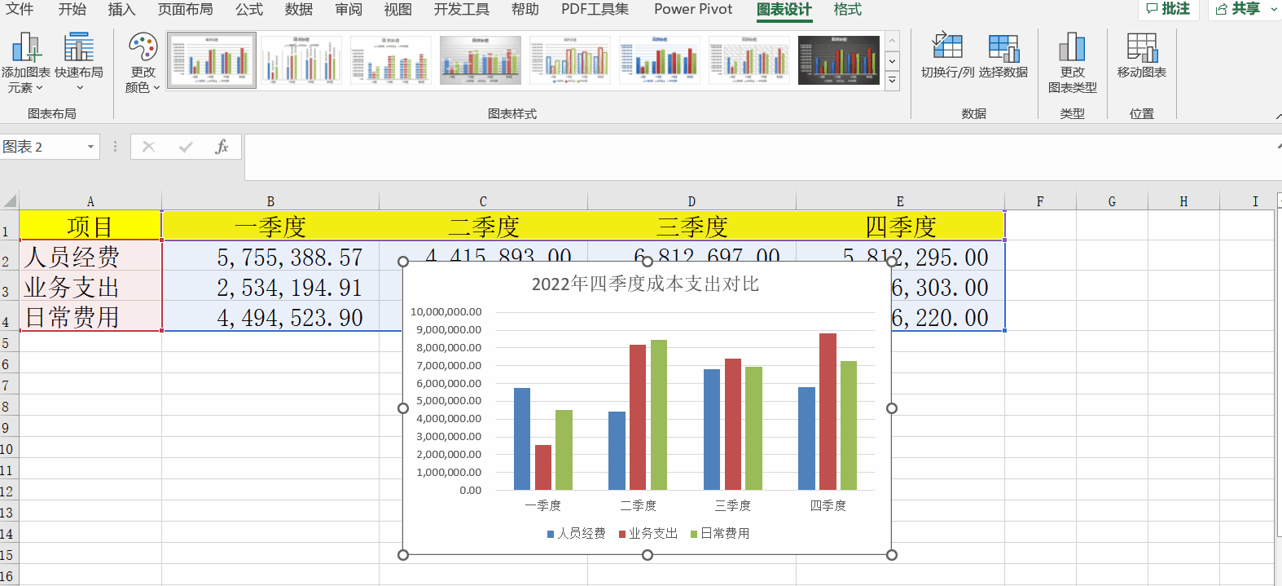Select the seventh chart style thumbnail
Screen dimensions: 1282x586
click(749, 60)
